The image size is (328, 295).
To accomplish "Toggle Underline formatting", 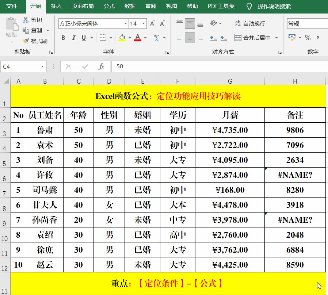I will click(x=84, y=38).
